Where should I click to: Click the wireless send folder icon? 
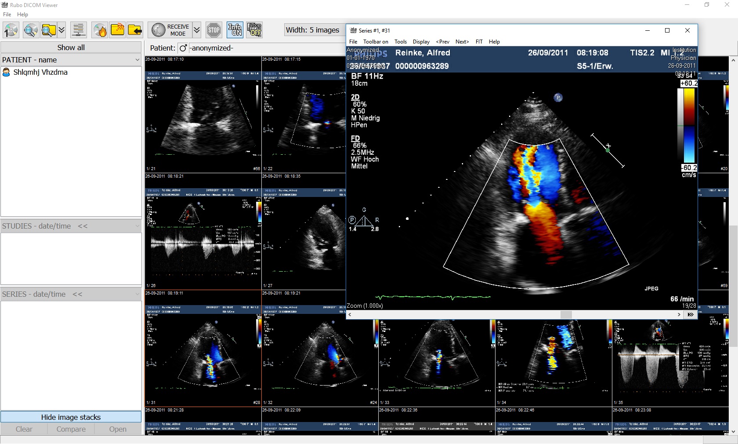(117, 30)
